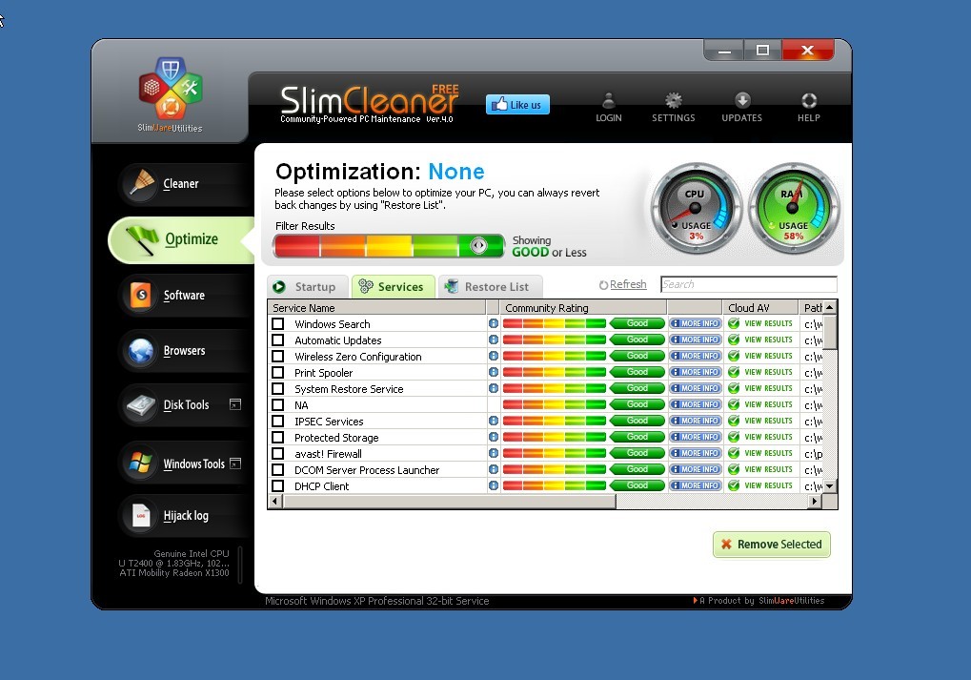Expand Windows Tools pop-out menu
971x680 pixels.
234,464
